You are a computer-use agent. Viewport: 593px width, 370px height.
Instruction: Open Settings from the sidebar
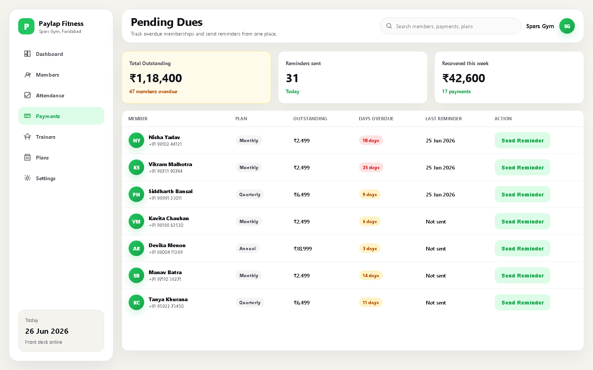pos(61,178)
